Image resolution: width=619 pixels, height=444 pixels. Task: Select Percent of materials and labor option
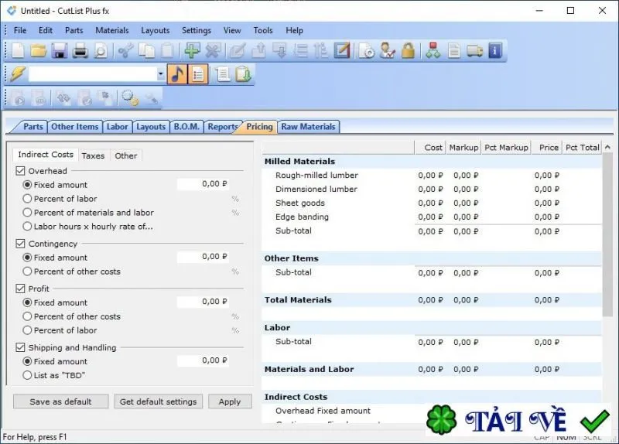(x=27, y=212)
